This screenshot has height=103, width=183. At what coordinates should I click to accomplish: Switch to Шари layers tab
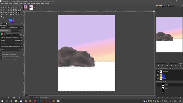159,68
